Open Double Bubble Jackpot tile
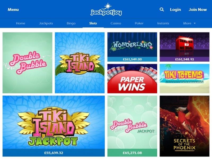The image size is (212, 159). coord(132,126)
